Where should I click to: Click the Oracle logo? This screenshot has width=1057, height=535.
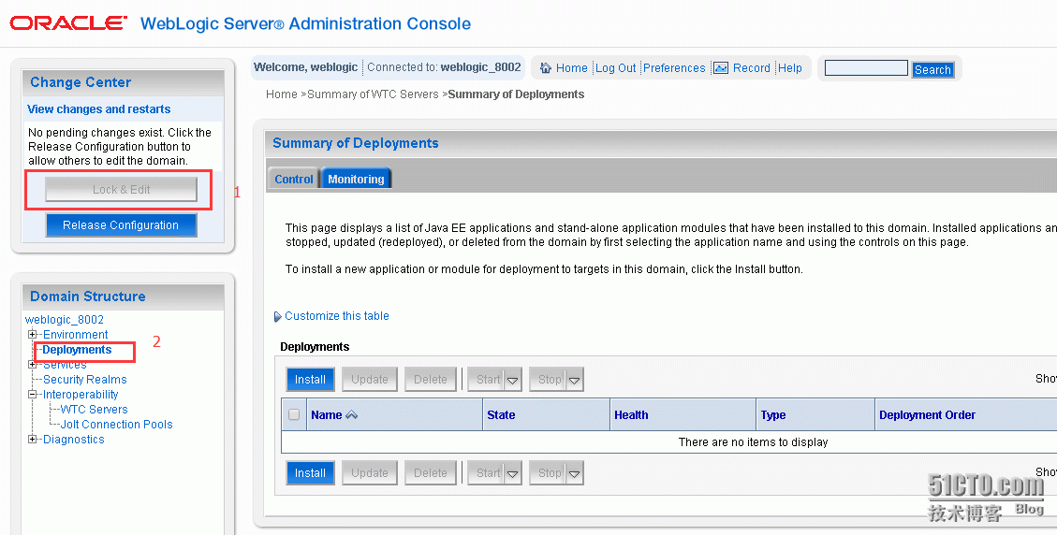click(x=68, y=23)
